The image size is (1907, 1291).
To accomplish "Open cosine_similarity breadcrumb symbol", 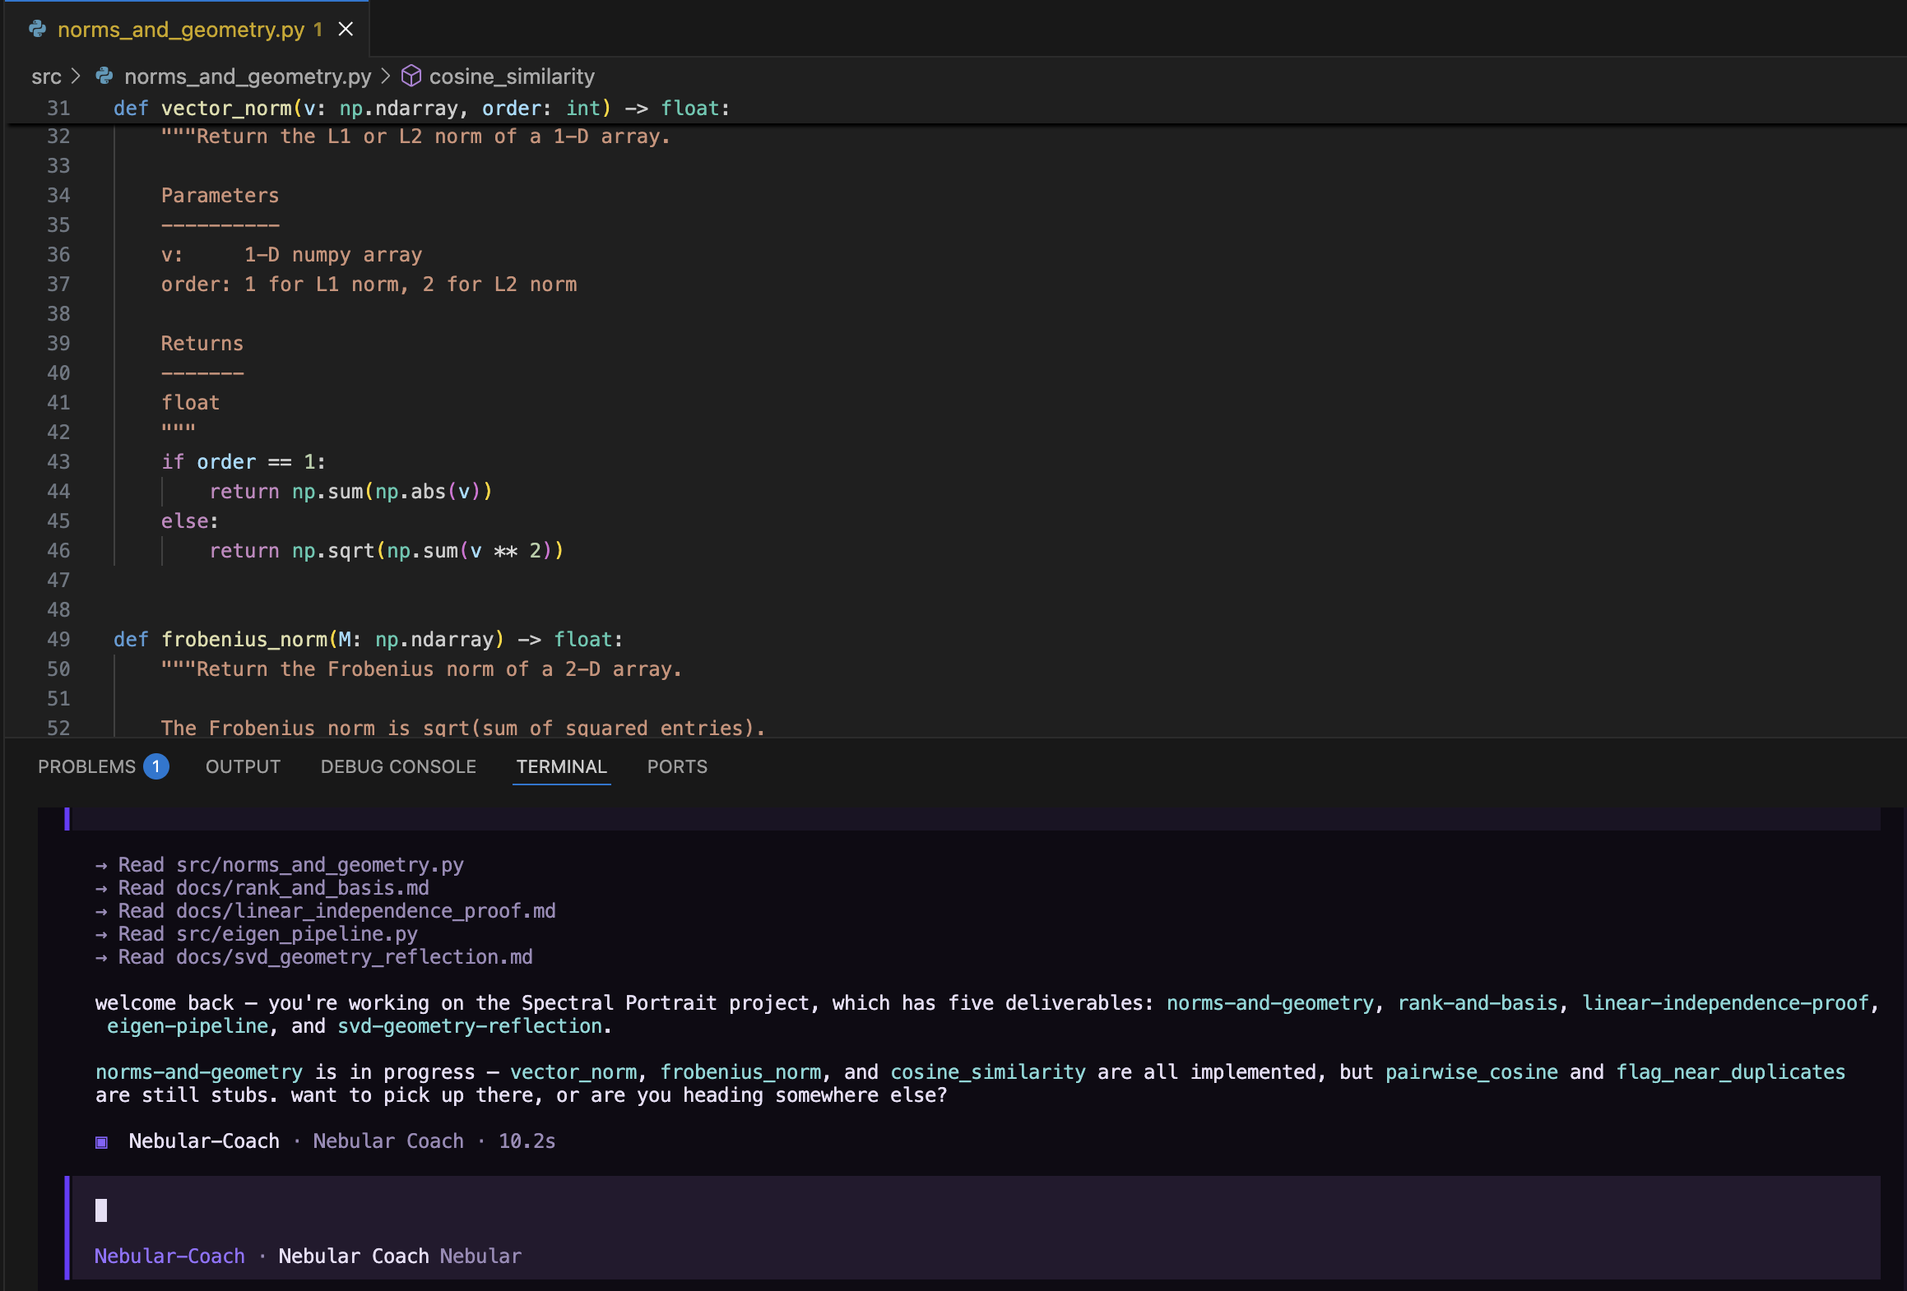I will click(512, 76).
